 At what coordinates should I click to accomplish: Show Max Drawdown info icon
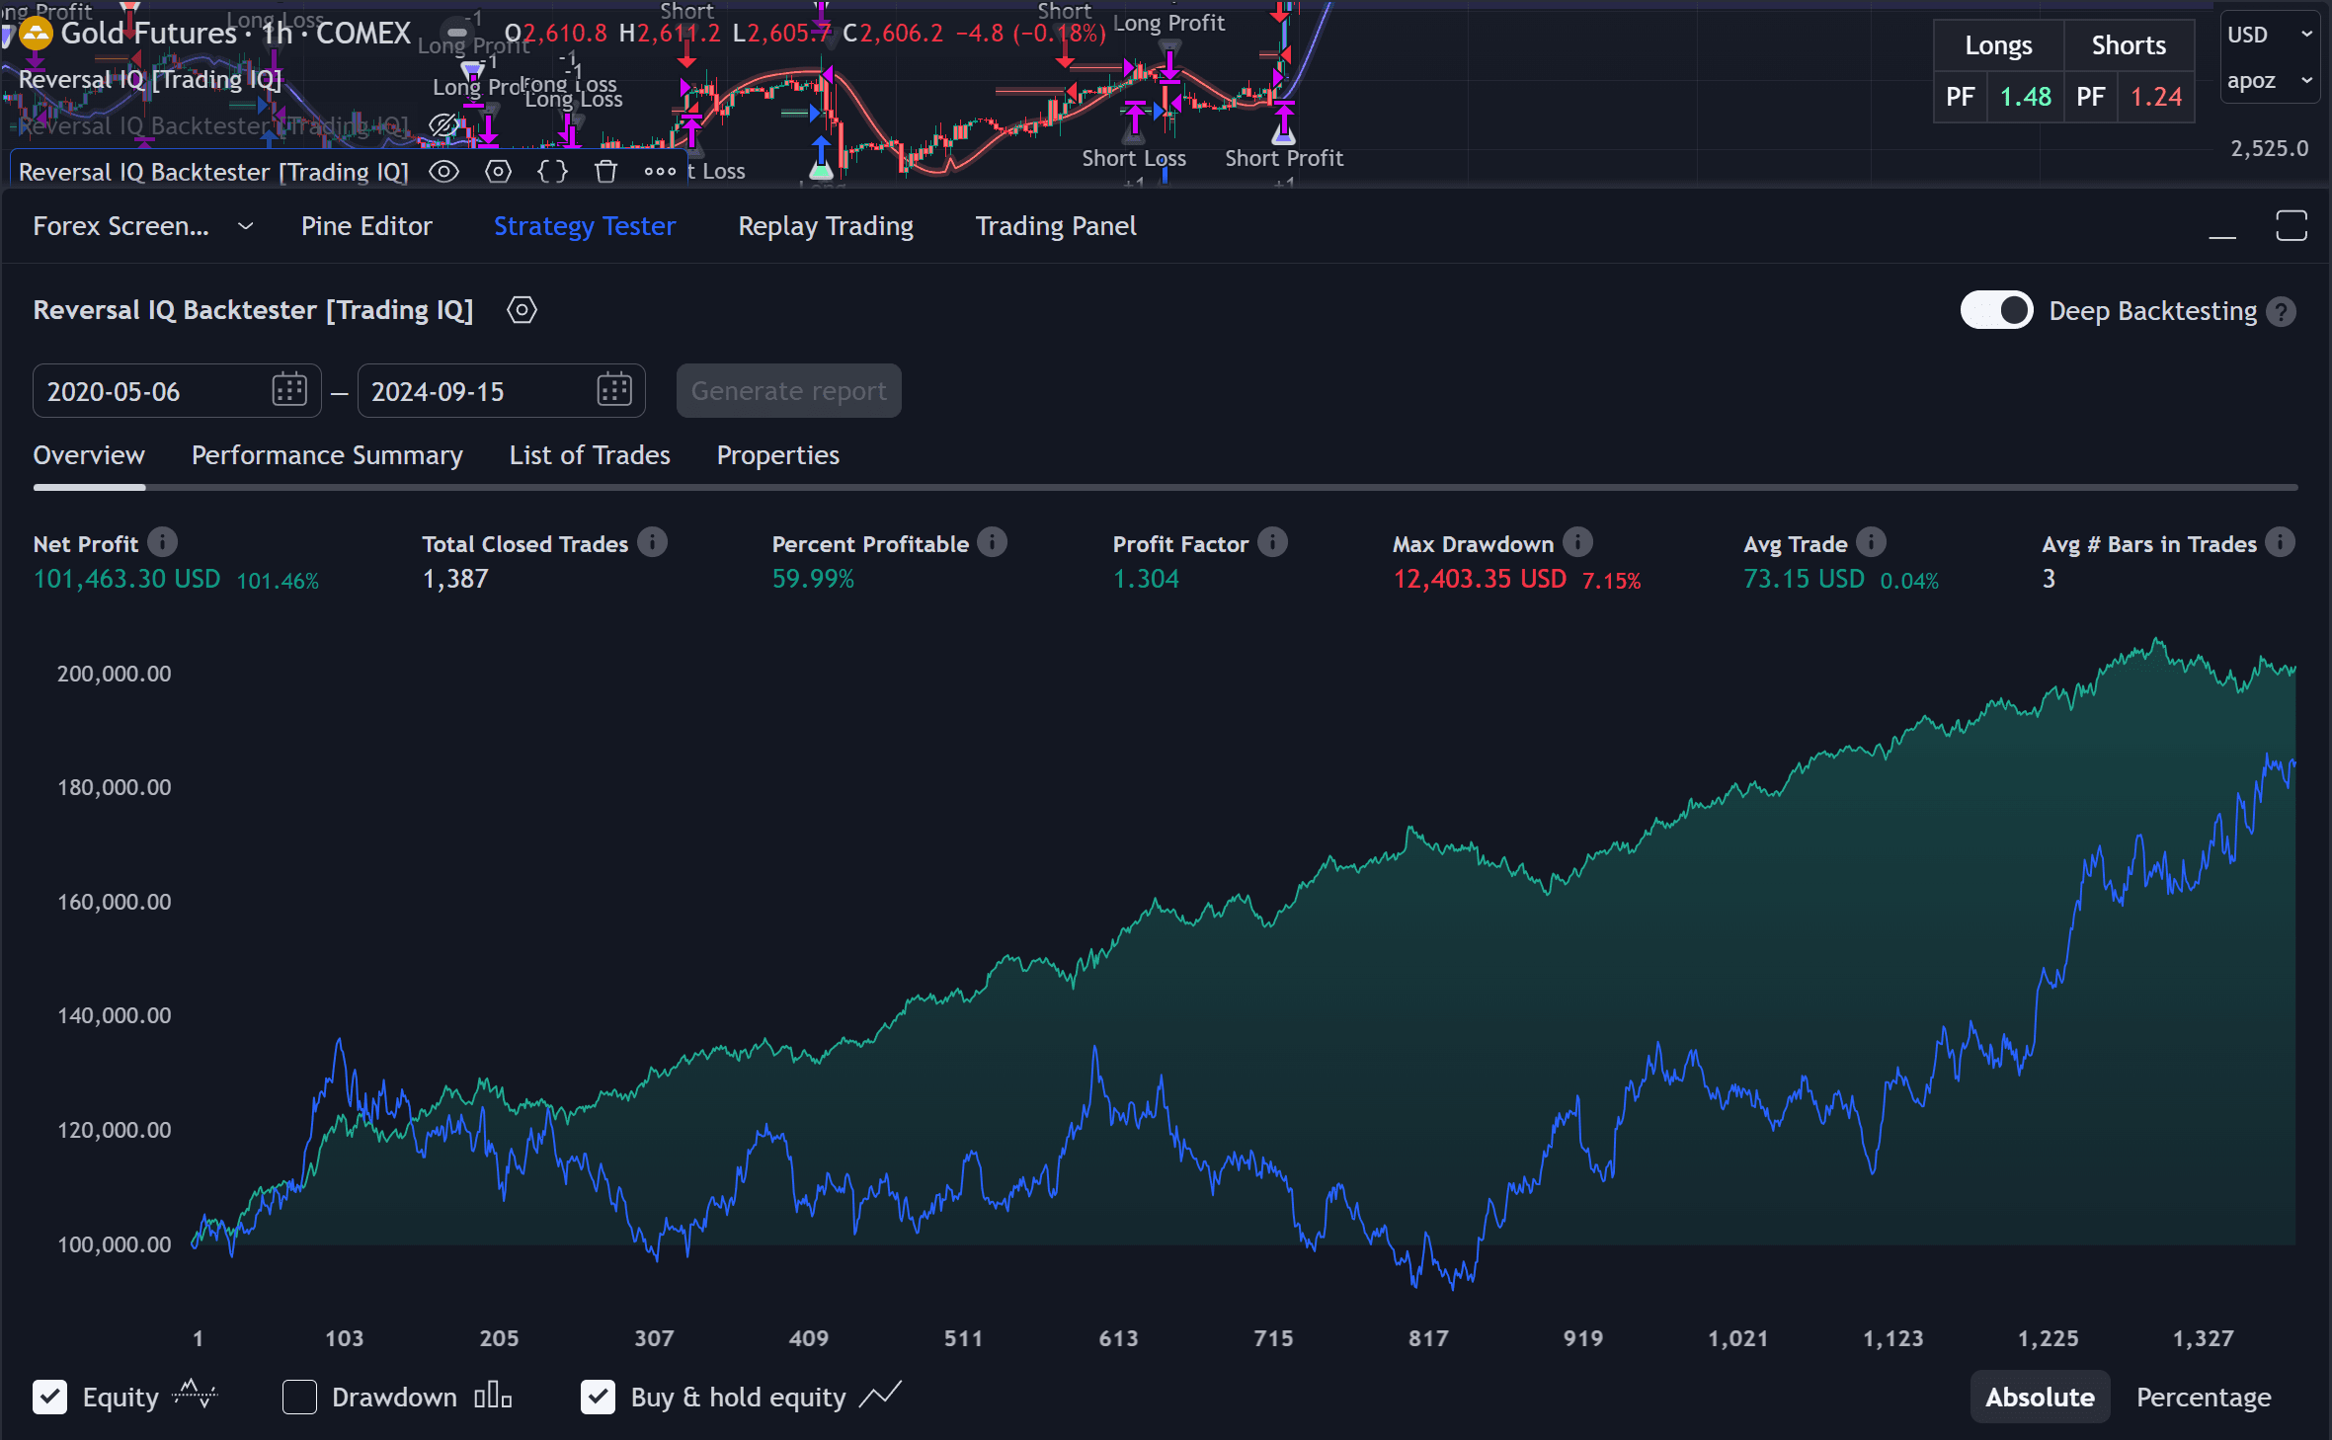coord(1577,542)
